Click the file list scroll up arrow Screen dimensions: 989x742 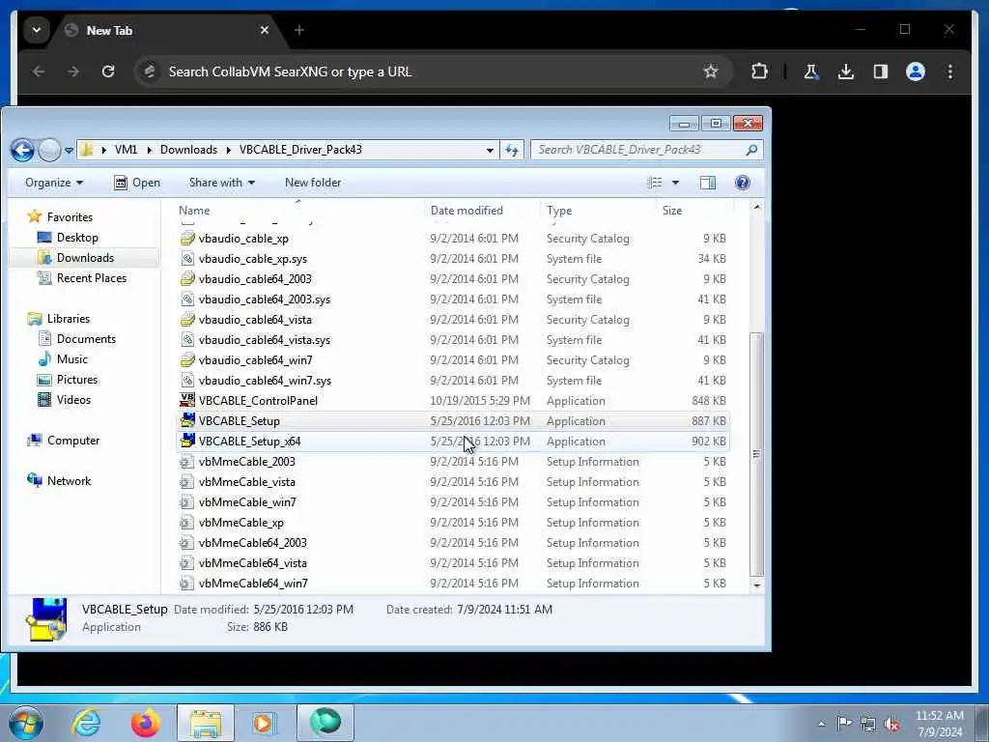click(757, 207)
